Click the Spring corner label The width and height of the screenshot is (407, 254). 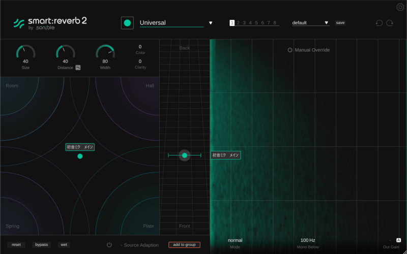click(x=12, y=226)
